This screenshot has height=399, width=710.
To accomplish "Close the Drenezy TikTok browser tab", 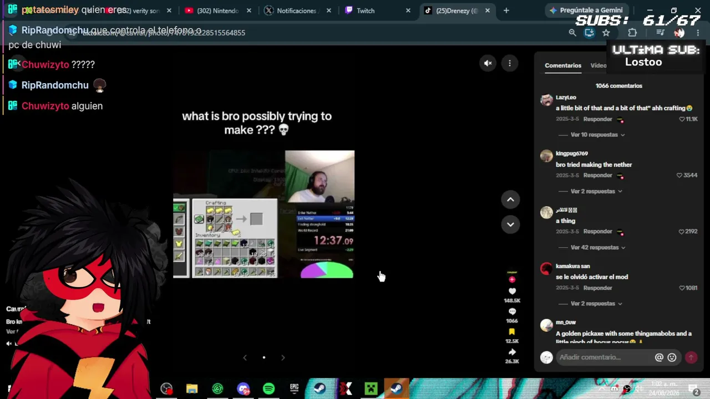I will click(488, 11).
